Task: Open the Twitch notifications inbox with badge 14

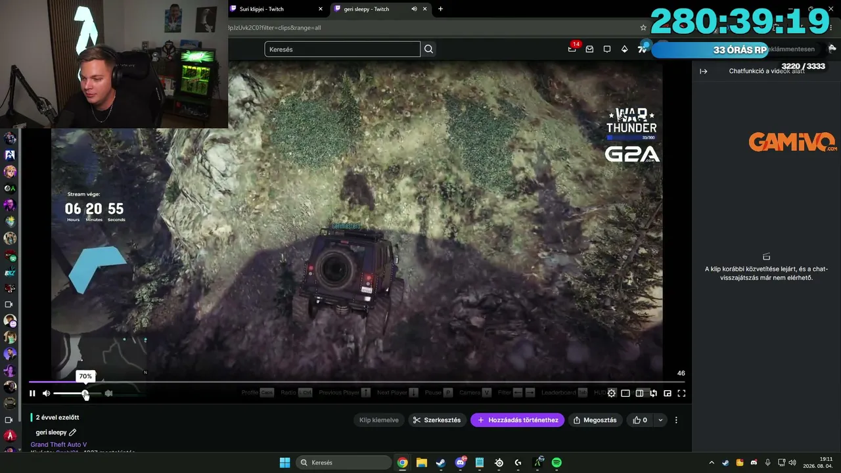Action: (x=572, y=49)
